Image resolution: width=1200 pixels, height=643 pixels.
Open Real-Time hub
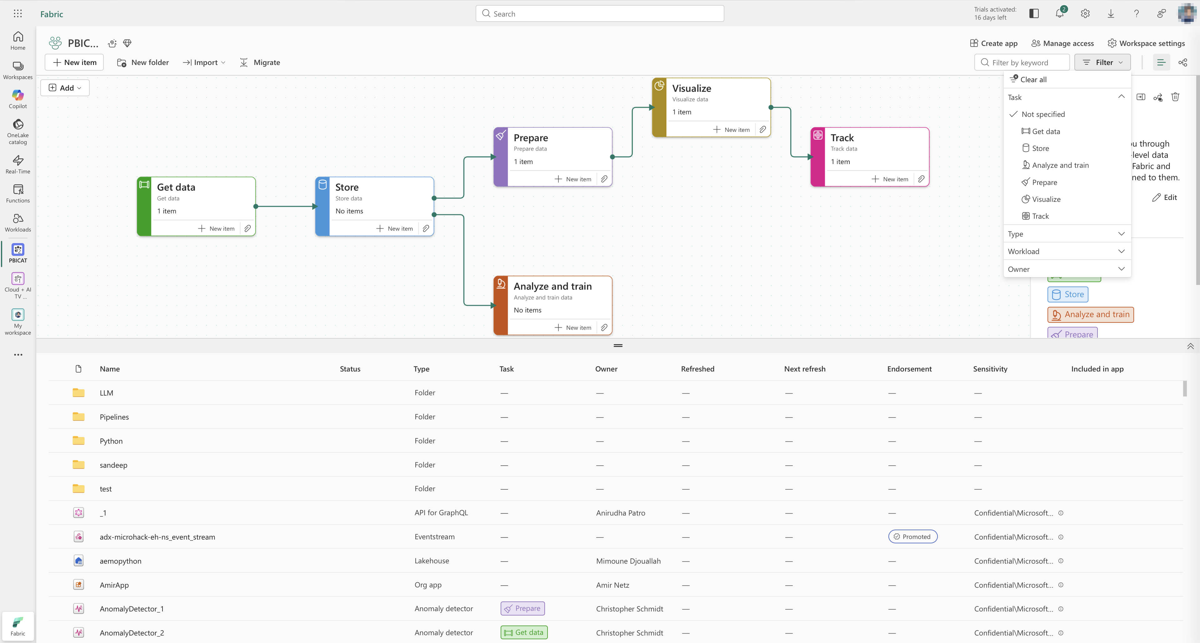18,165
